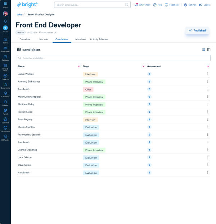This screenshot has width=216, height=224.
Task: Click the Published button
Action: click(197, 31)
